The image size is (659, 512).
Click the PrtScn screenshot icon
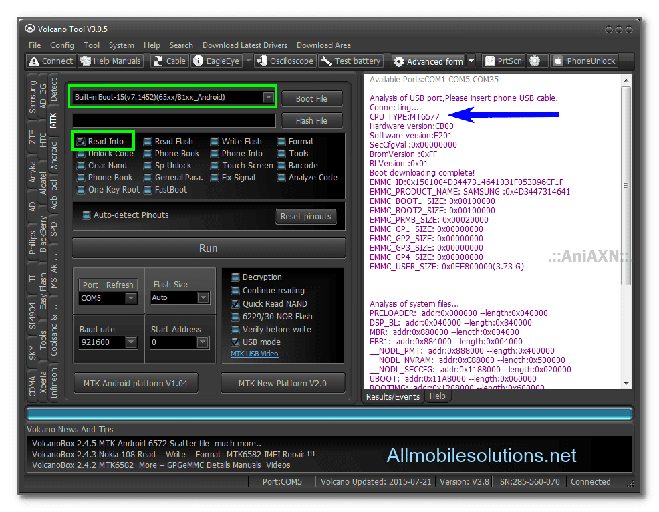point(503,61)
